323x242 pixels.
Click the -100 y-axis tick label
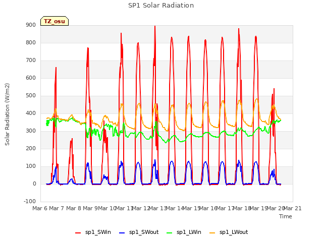30,202
